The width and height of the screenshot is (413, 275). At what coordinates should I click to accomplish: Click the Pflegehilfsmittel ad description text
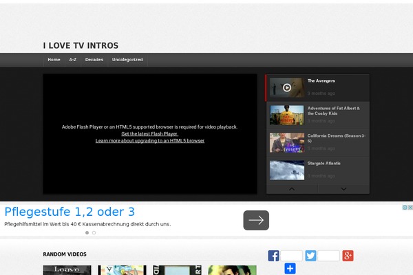pyautogui.click(x=87, y=224)
